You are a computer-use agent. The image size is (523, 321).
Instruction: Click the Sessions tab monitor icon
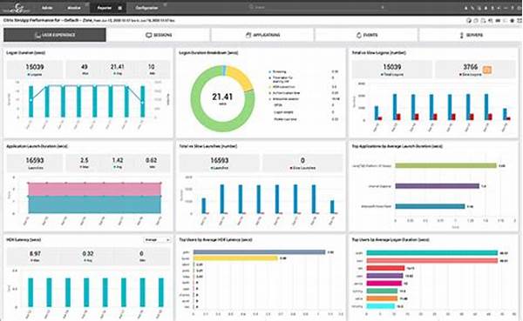pyautogui.click(x=149, y=35)
